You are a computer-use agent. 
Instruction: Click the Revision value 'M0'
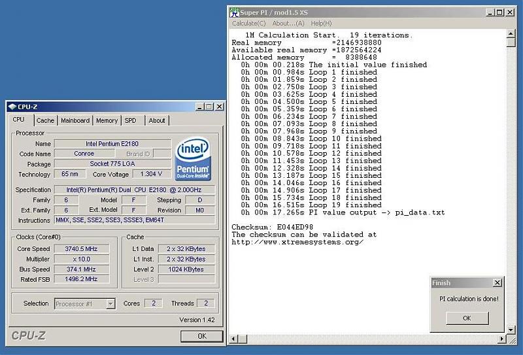coord(200,211)
